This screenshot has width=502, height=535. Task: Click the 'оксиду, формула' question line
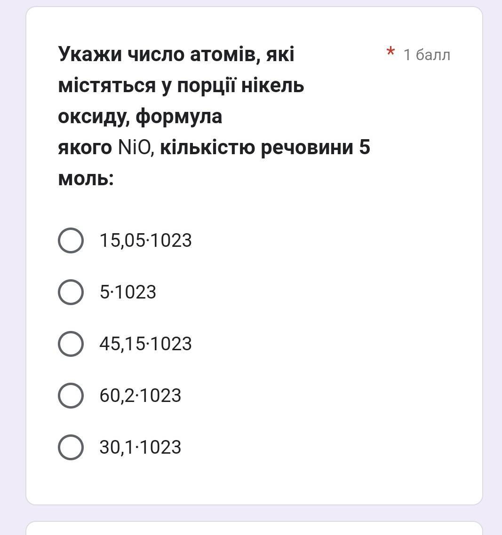(140, 117)
